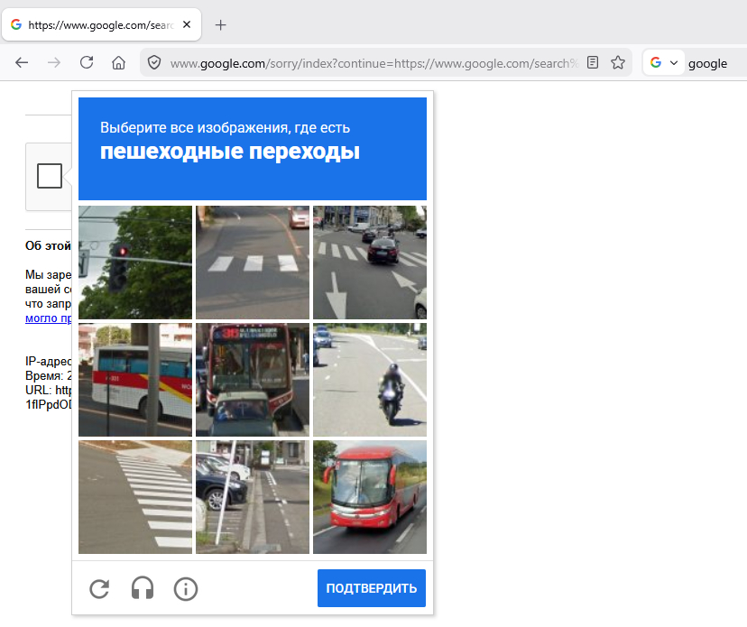
Task: Open a new tab with the plus button
Action: 221,25
